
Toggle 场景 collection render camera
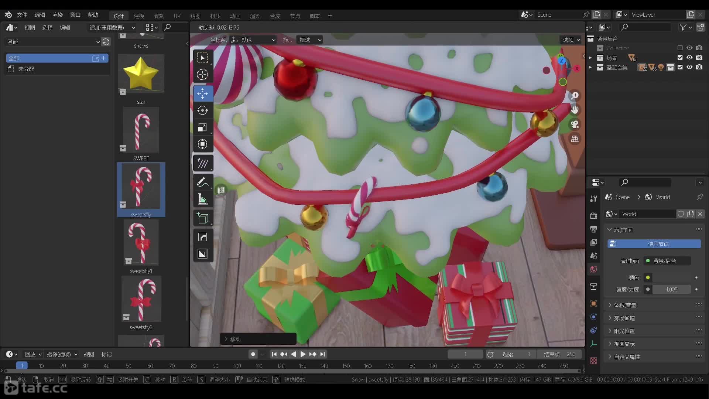coord(699,58)
